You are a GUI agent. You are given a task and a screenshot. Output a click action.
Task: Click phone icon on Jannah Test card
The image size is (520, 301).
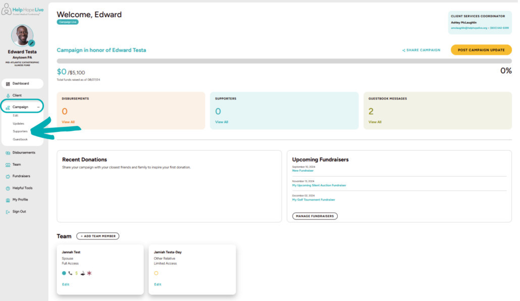pos(70,273)
